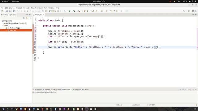Click the tip lightbulb icon in status bar

[x=196, y=105]
